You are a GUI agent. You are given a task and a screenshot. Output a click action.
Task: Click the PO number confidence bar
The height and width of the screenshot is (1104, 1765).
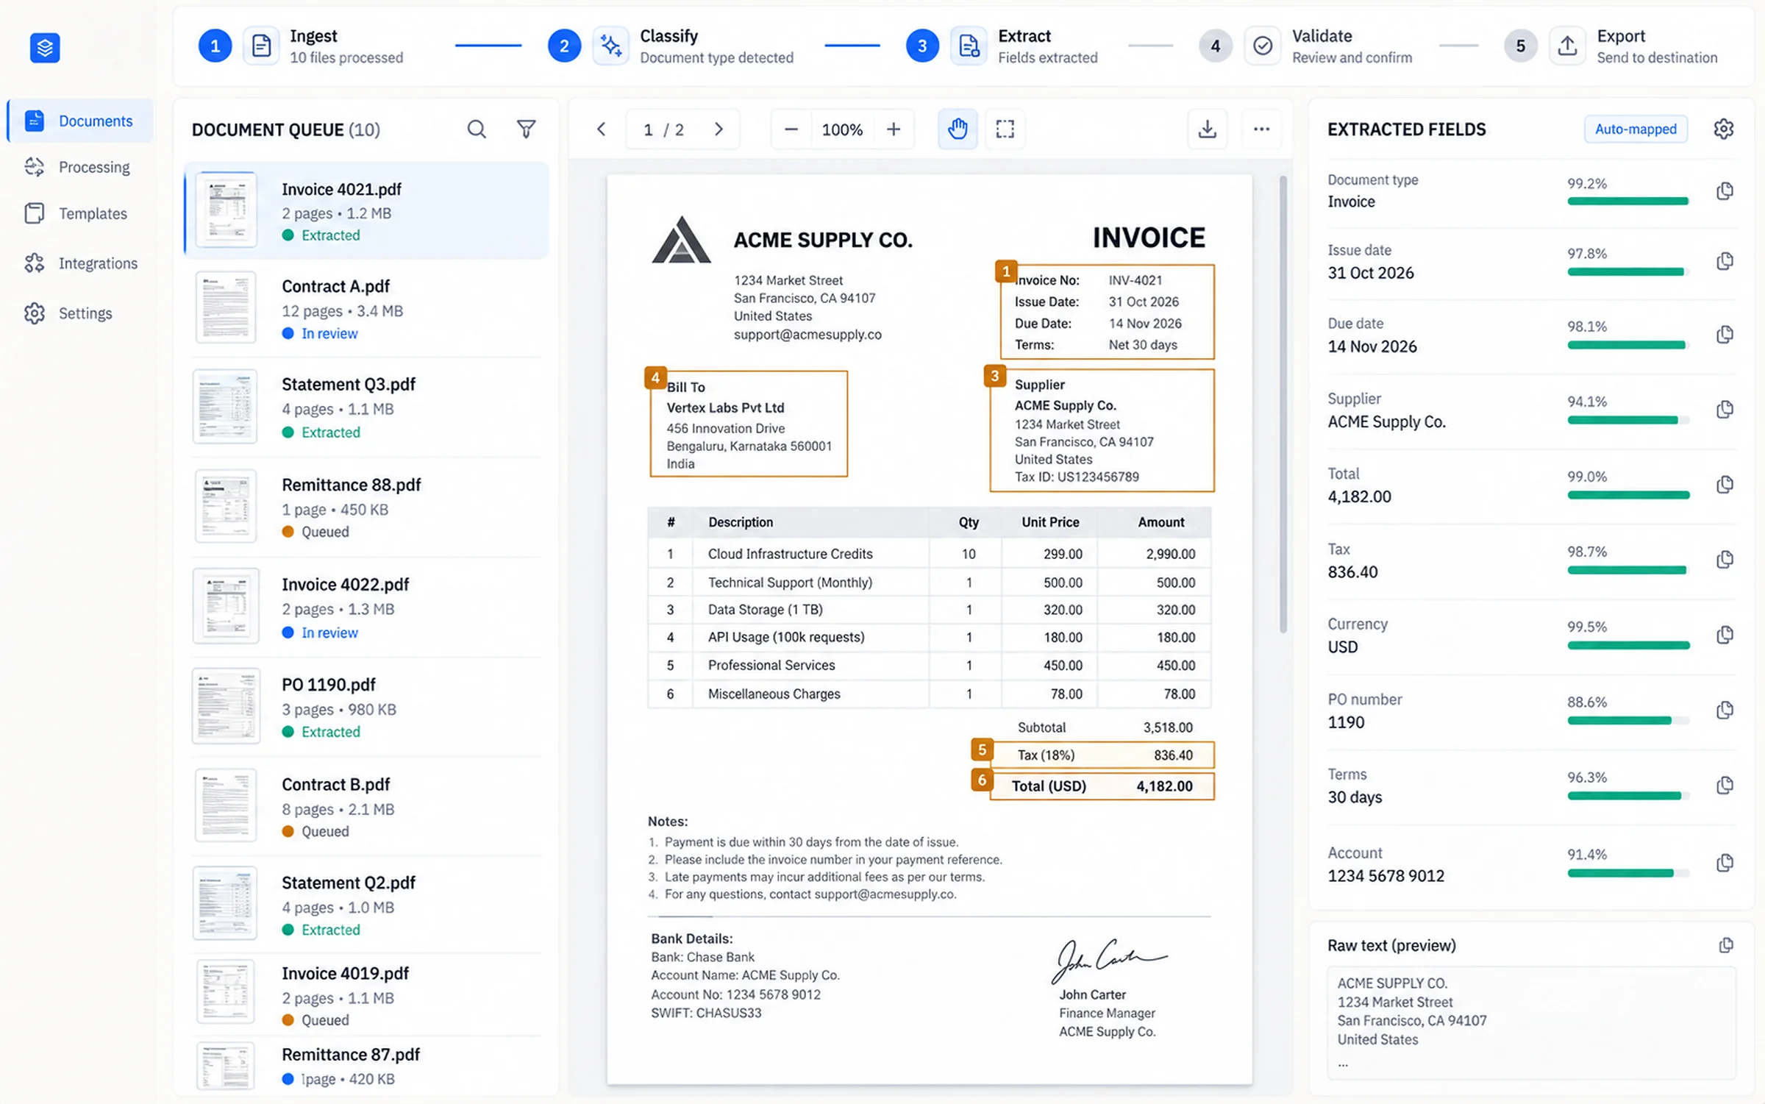1628,721
